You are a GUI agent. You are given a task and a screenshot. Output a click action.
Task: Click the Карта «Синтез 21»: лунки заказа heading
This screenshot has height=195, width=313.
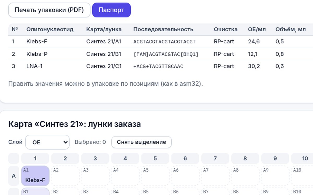pyautogui.click(x=75, y=124)
